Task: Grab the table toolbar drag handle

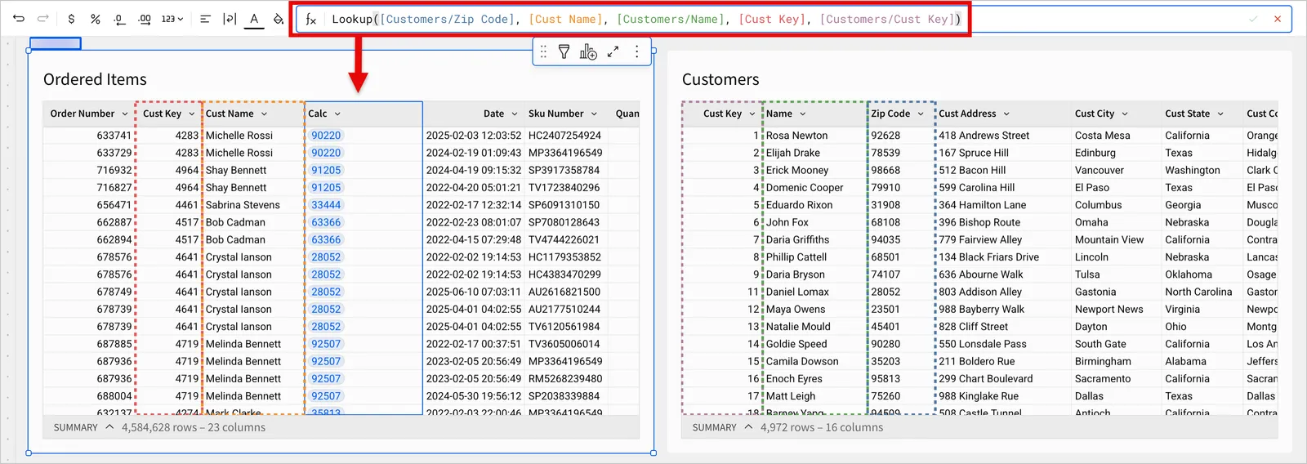Action: (543, 52)
